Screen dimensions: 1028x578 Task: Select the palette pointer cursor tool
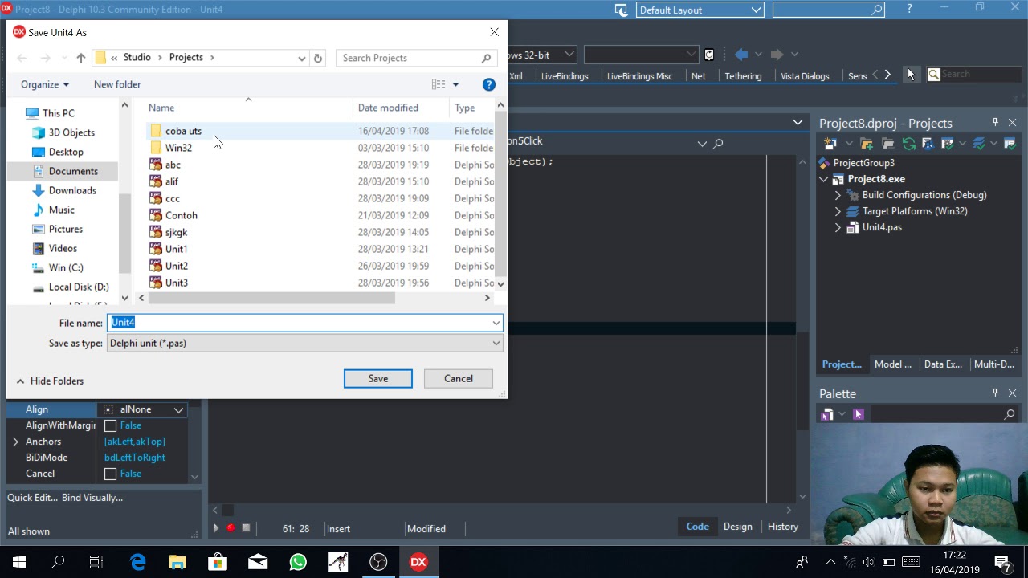tap(911, 74)
